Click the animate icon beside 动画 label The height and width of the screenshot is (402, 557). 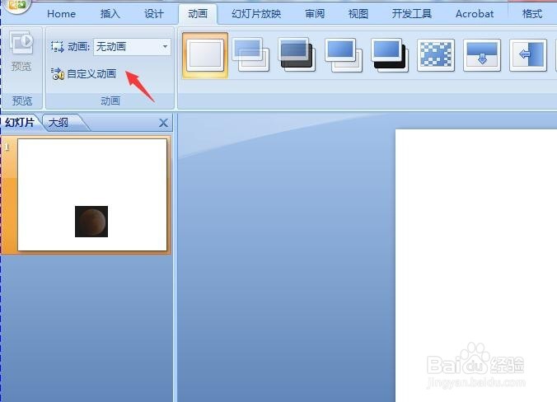coord(57,46)
